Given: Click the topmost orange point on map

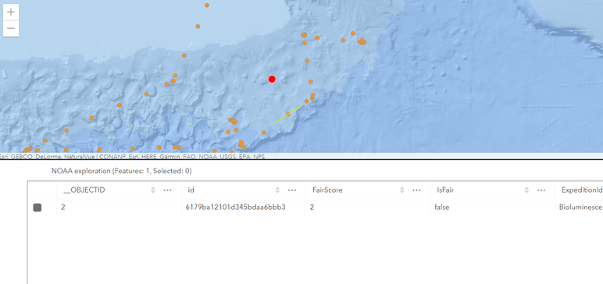Looking at the screenshot, I should click(x=207, y=5).
